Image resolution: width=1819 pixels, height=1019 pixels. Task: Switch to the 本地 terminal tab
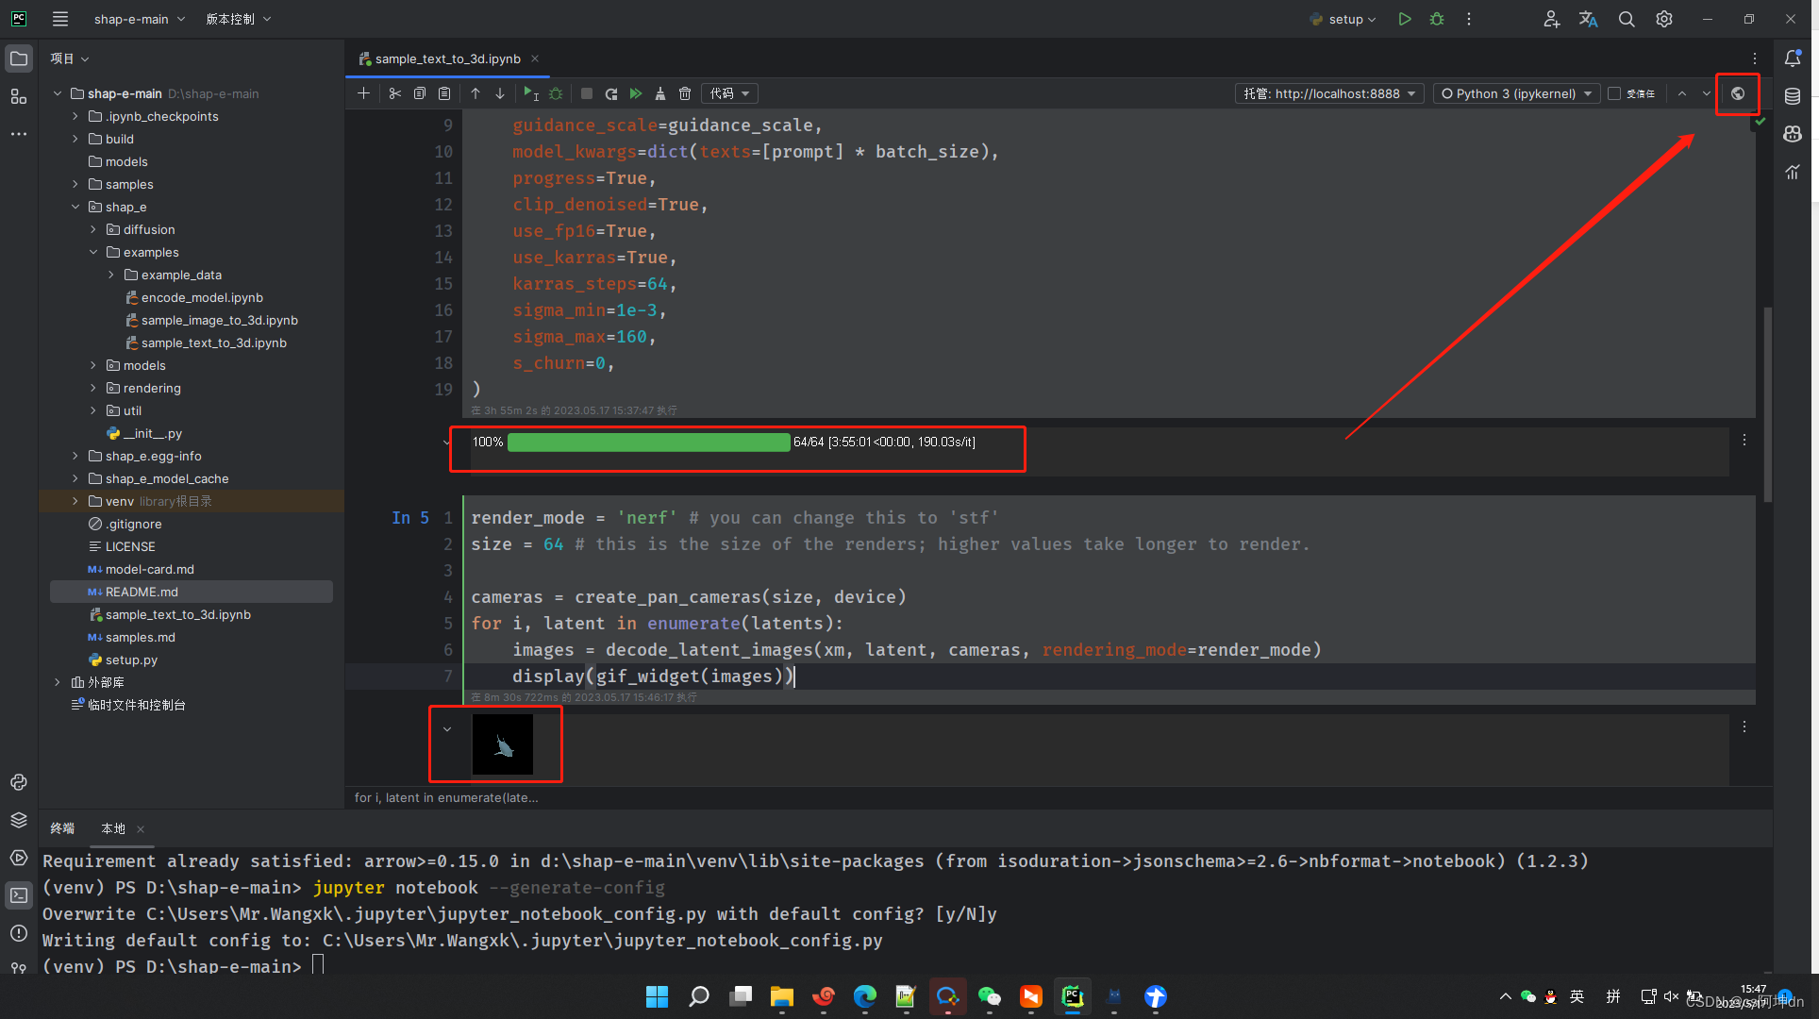(x=112, y=828)
